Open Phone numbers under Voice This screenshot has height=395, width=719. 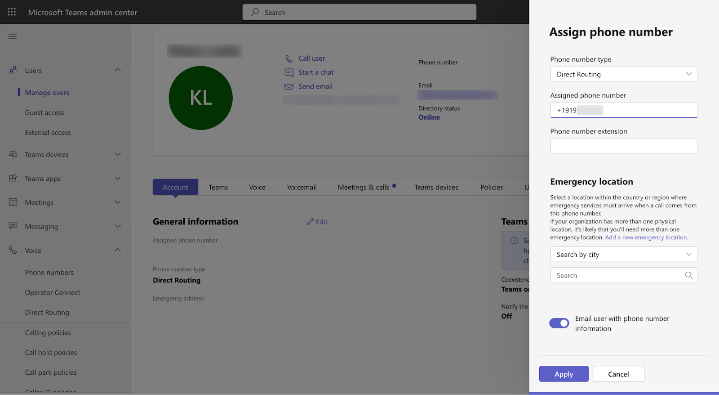coord(49,273)
